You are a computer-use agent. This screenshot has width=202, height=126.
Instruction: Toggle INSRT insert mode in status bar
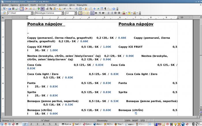point(135,121)
